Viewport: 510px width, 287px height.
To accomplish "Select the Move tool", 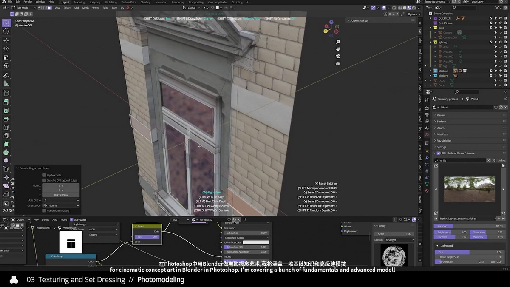I will click(x=6, y=41).
